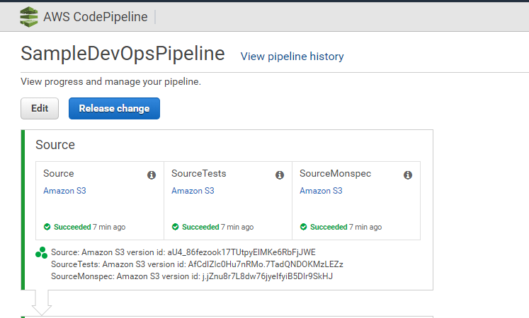Click SourceMonspec green success check icon

pyautogui.click(x=304, y=228)
